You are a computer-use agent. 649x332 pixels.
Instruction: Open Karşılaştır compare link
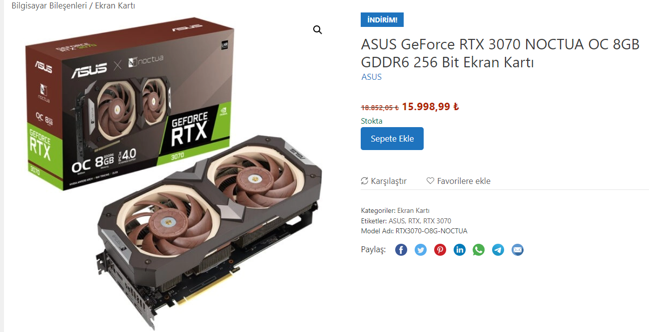(384, 181)
